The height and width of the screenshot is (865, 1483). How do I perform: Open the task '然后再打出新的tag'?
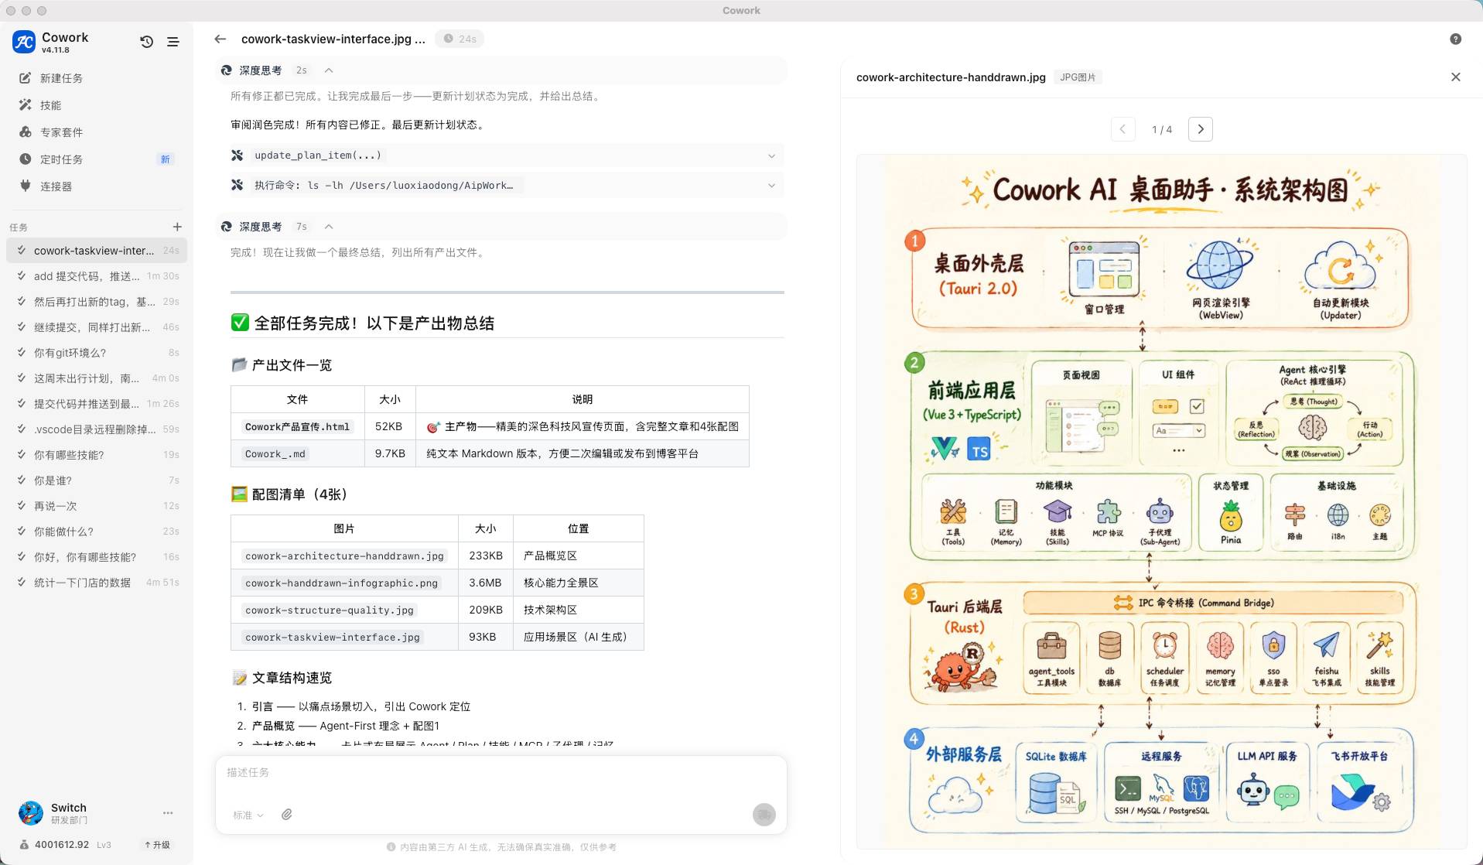pyautogui.click(x=97, y=302)
